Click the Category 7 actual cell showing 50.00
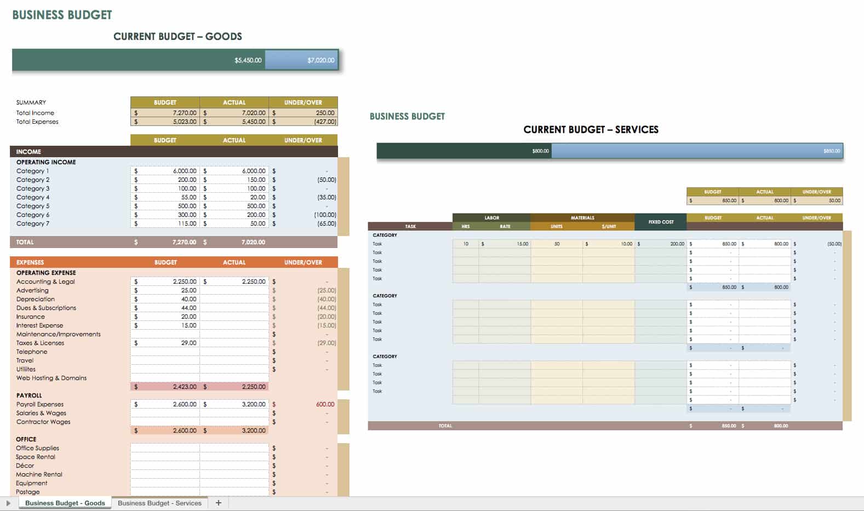864x511 pixels. coord(234,223)
